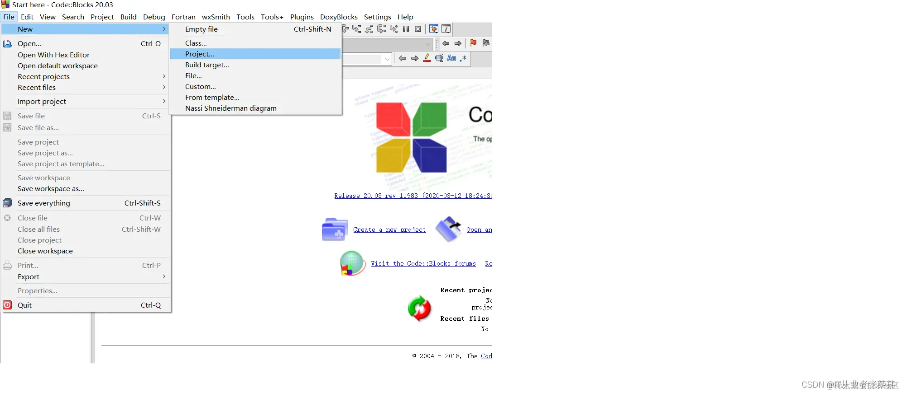Screen dimensions: 902x393
Task: Click red flag Toggle bookmark icon
Action: click(473, 43)
